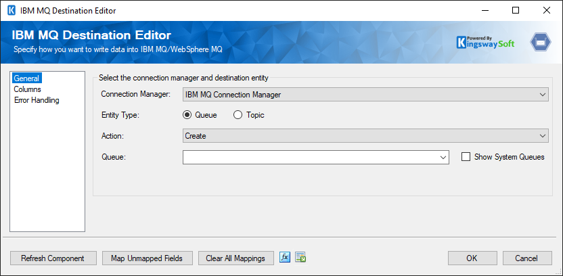This screenshot has height=276, width=563.
Task: Click the Connection Manager label
Action: (136, 95)
